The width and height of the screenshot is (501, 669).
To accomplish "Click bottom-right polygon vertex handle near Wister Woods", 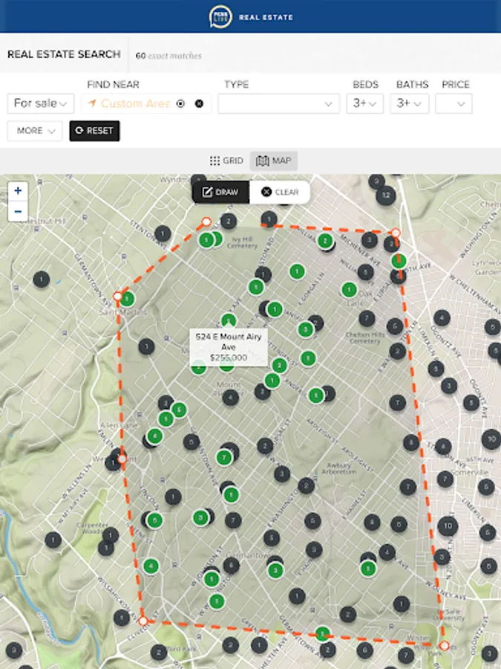I will click(x=445, y=646).
